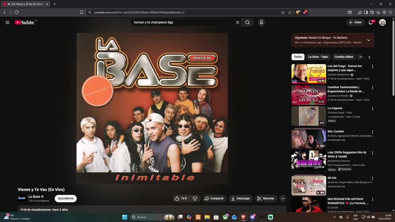Open La Base channel name link

coord(34,197)
